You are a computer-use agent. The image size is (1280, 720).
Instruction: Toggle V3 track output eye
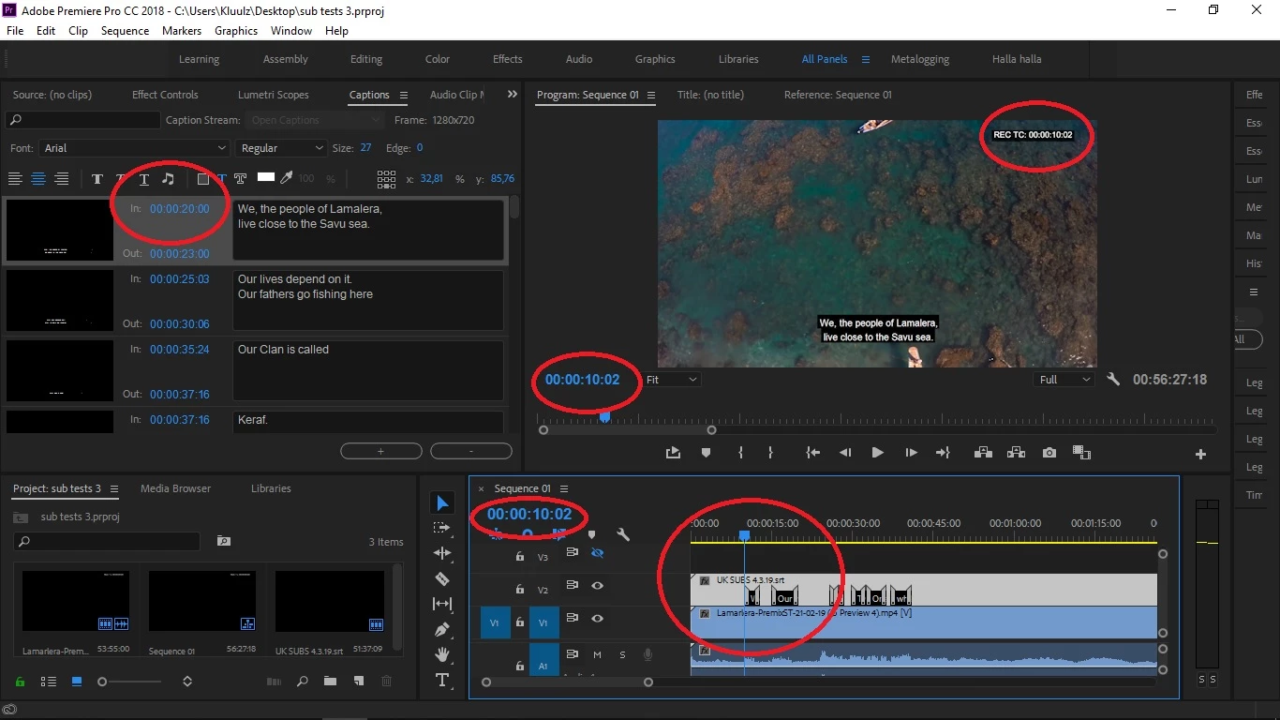click(x=597, y=554)
